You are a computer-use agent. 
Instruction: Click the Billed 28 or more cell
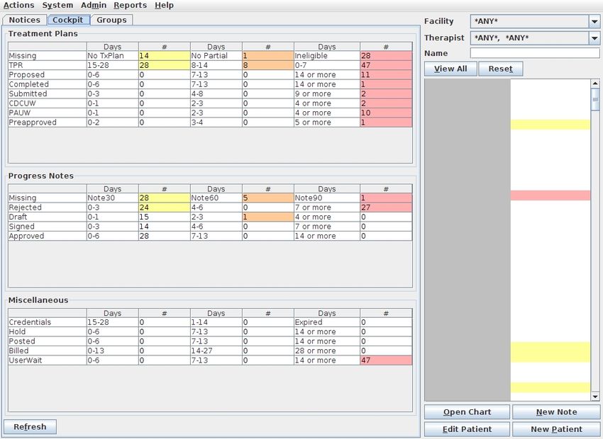tap(327, 350)
